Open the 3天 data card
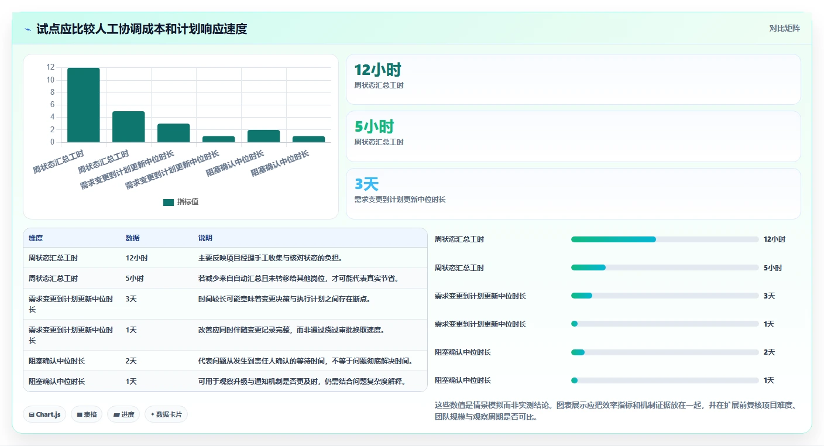824x446 pixels. coord(573,194)
